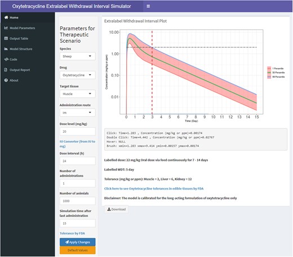Open Oxytetracycline tolerances in edible tissues link
The image size is (293, 257).
(154, 188)
